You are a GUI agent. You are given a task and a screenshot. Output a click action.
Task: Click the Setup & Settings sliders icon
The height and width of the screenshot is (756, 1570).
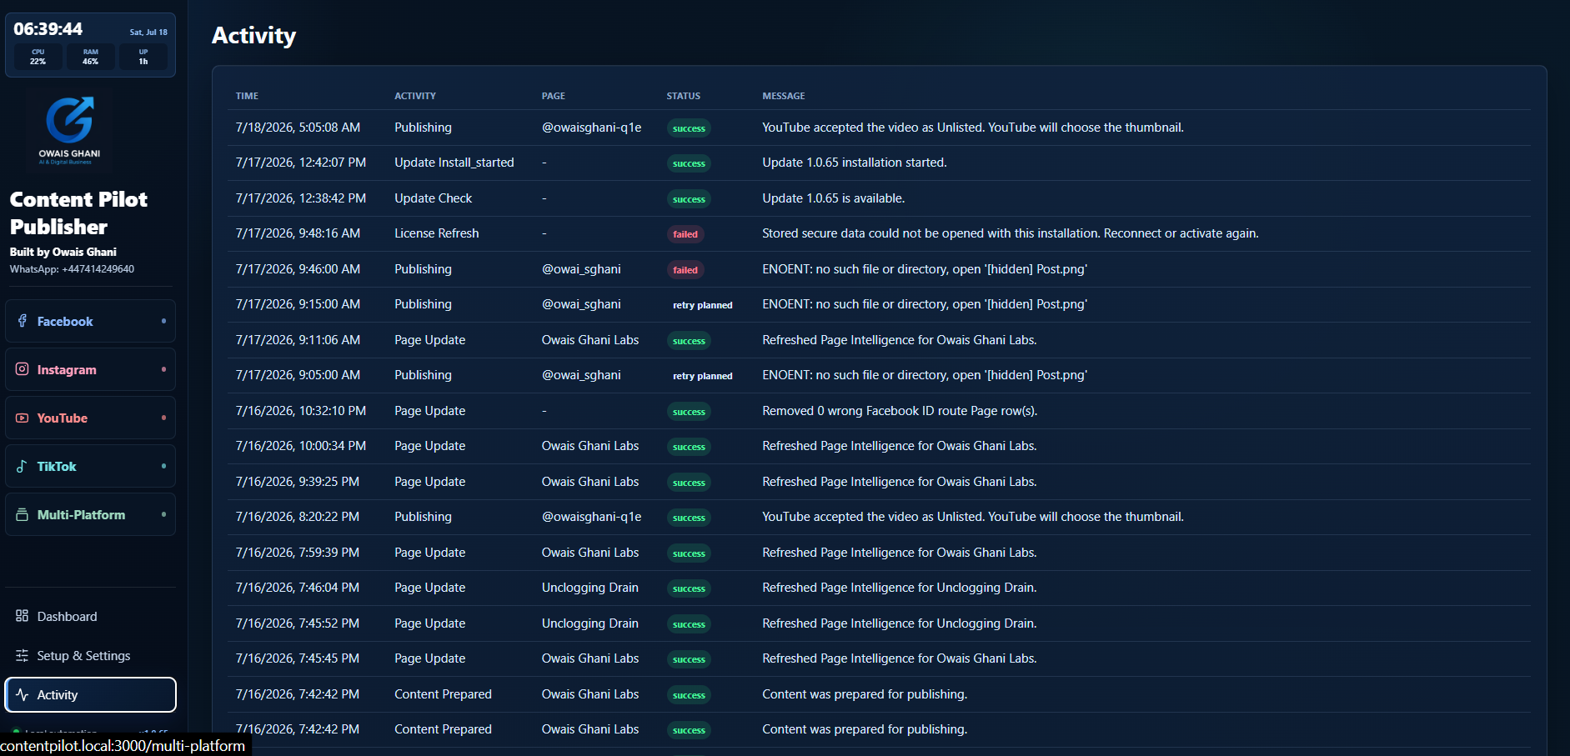pyautogui.click(x=23, y=655)
